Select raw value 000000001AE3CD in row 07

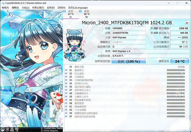[176, 90]
